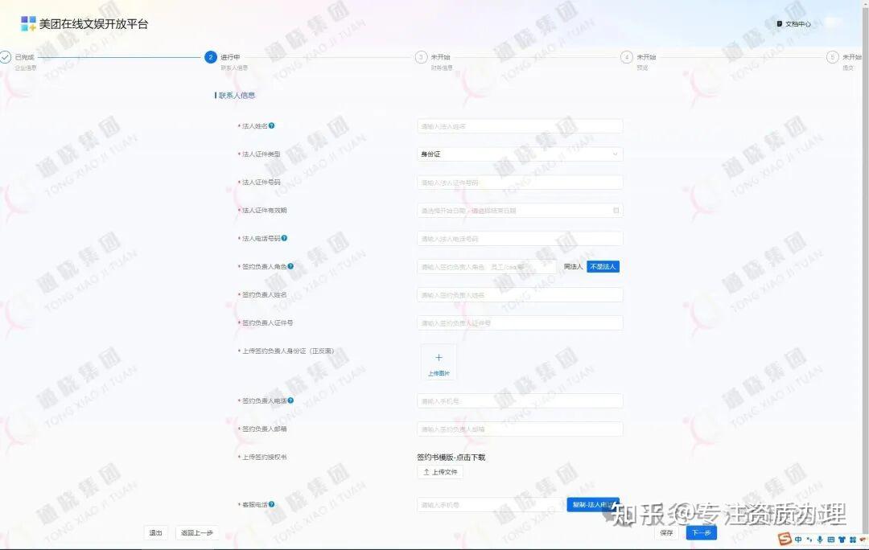Image resolution: width=869 pixels, height=550 pixels.
Task: Return to the completed step 1 企业信息
Action: click(x=19, y=61)
